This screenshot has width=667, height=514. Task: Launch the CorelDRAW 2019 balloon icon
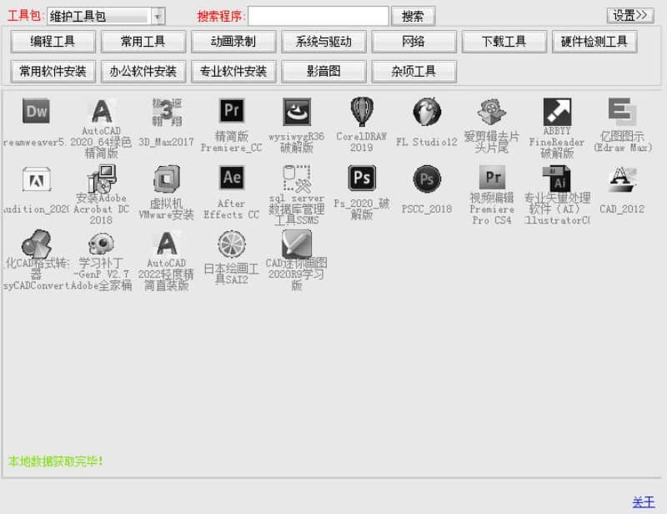tap(362, 111)
